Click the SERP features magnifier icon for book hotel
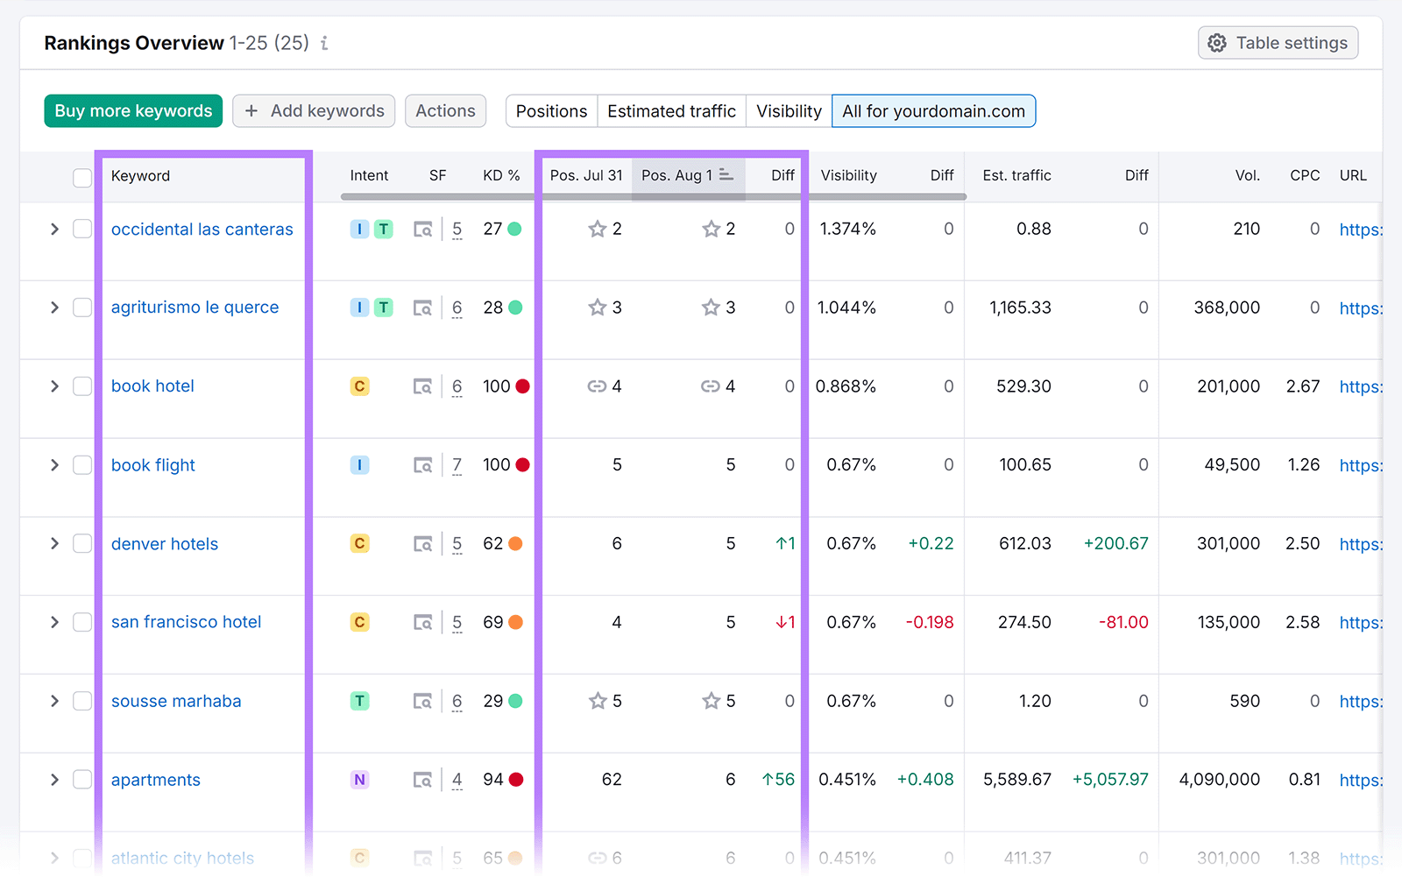Image resolution: width=1402 pixels, height=884 pixels. (x=423, y=385)
